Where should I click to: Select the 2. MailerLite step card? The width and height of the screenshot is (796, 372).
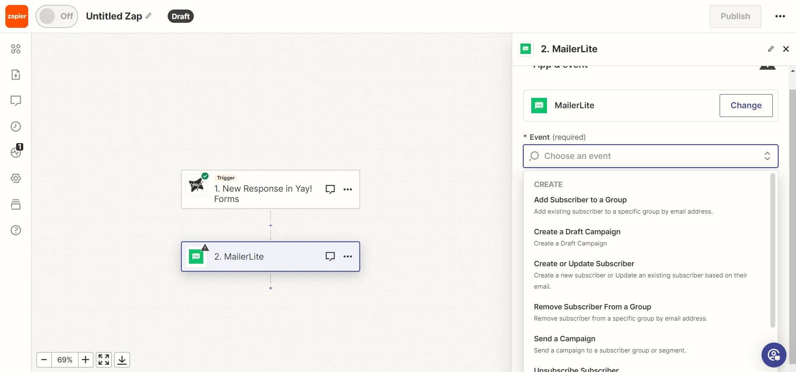270,257
